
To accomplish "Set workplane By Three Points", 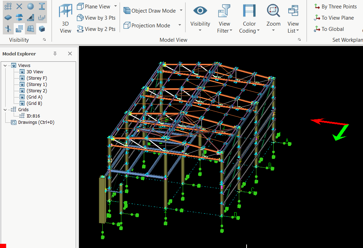I will tap(335, 7).
